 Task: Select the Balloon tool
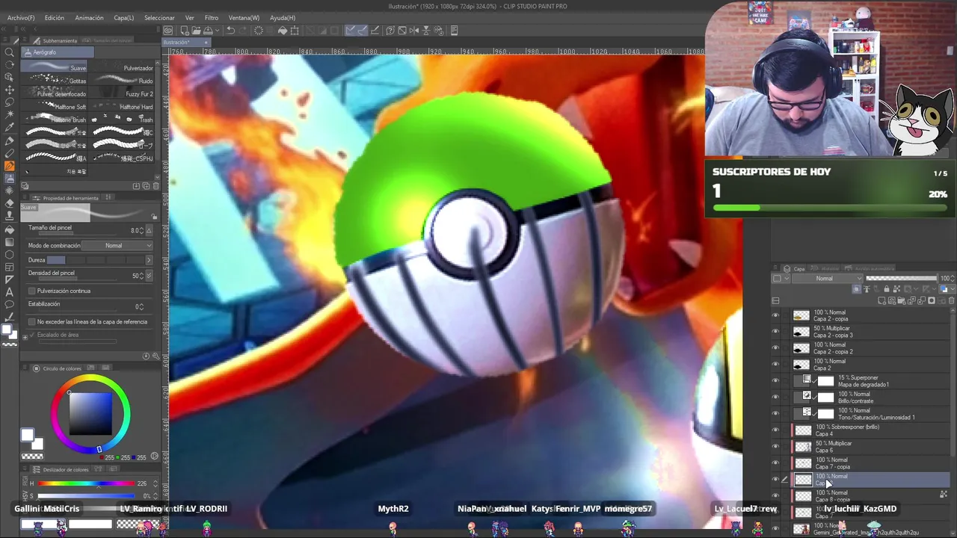click(10, 304)
